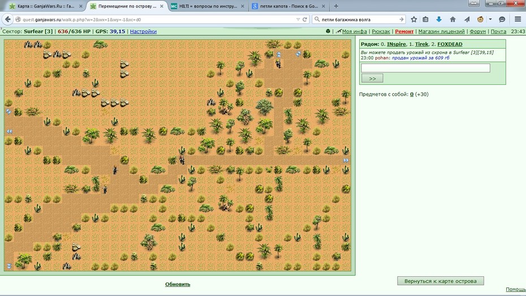526x296 pixels.
Task: Click the double-down arrow at the map's bottom-left corner
Action: [x=9, y=266]
